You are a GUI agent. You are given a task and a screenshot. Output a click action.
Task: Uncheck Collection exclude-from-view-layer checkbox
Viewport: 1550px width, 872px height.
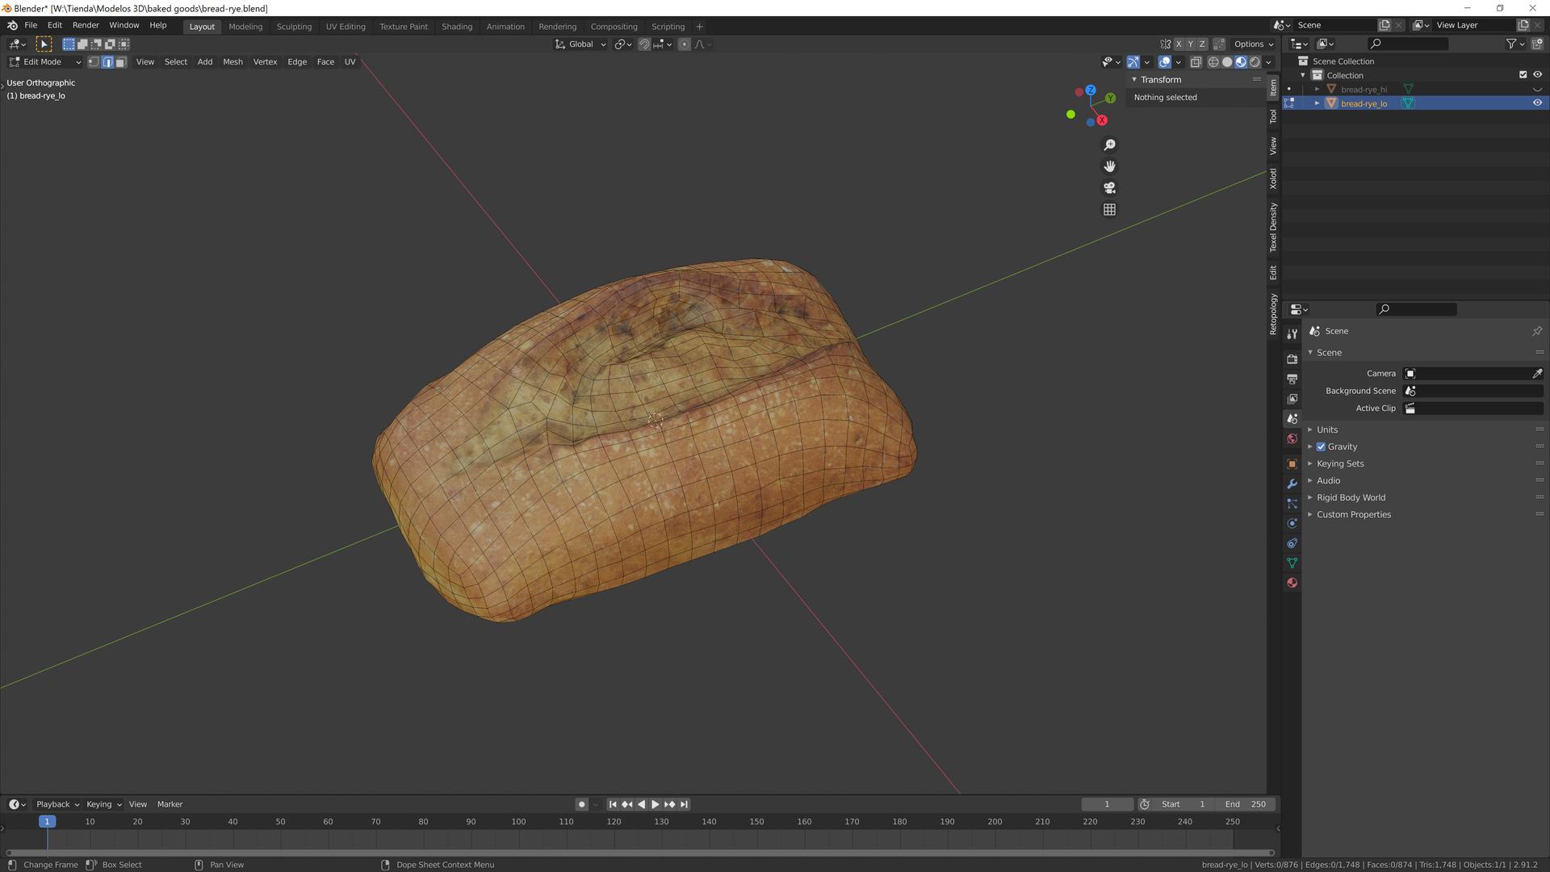click(1523, 75)
